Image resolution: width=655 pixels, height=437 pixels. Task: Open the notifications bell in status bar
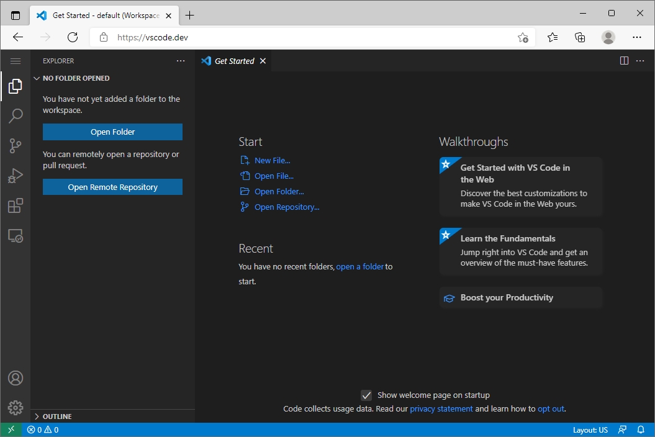tap(641, 430)
